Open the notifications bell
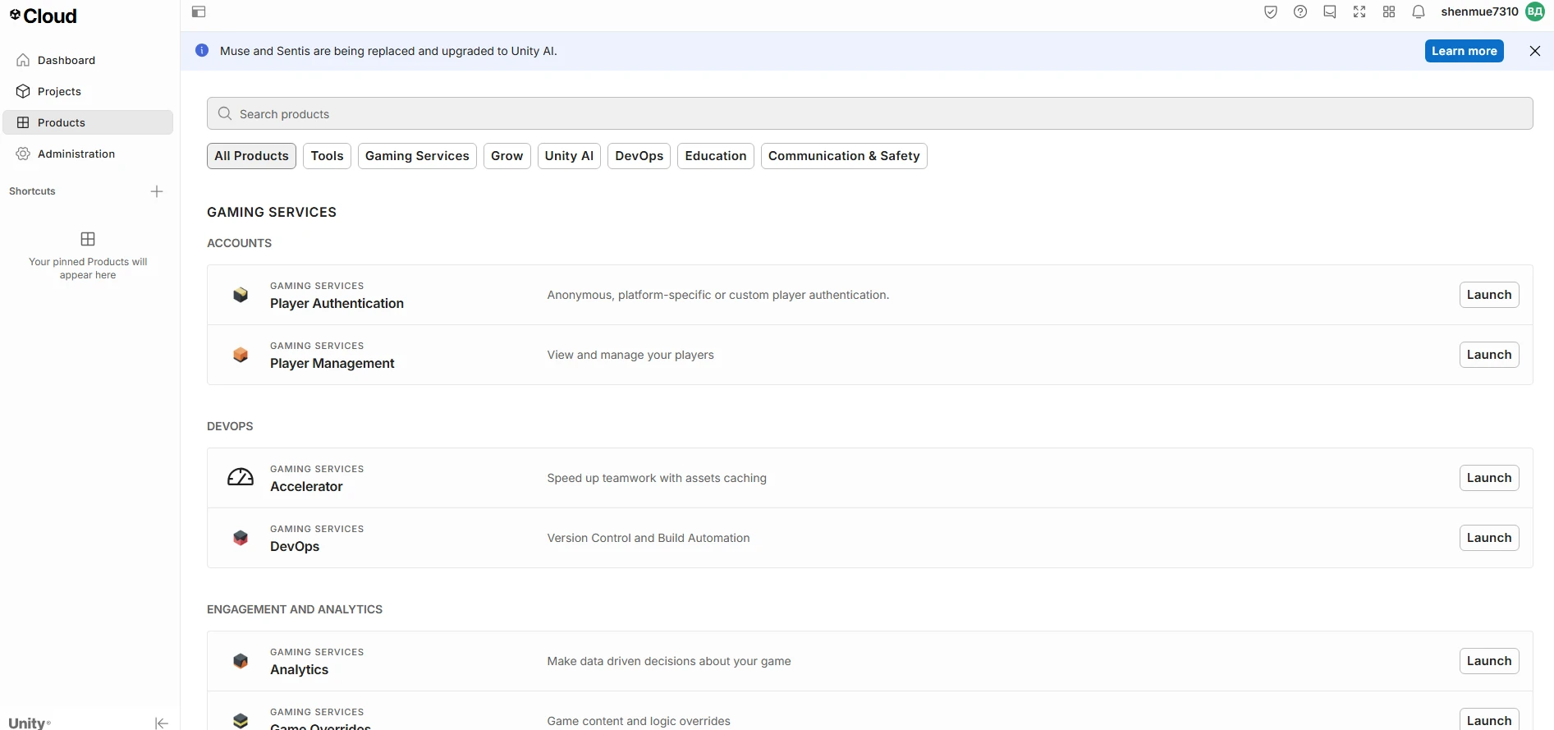 [1419, 11]
